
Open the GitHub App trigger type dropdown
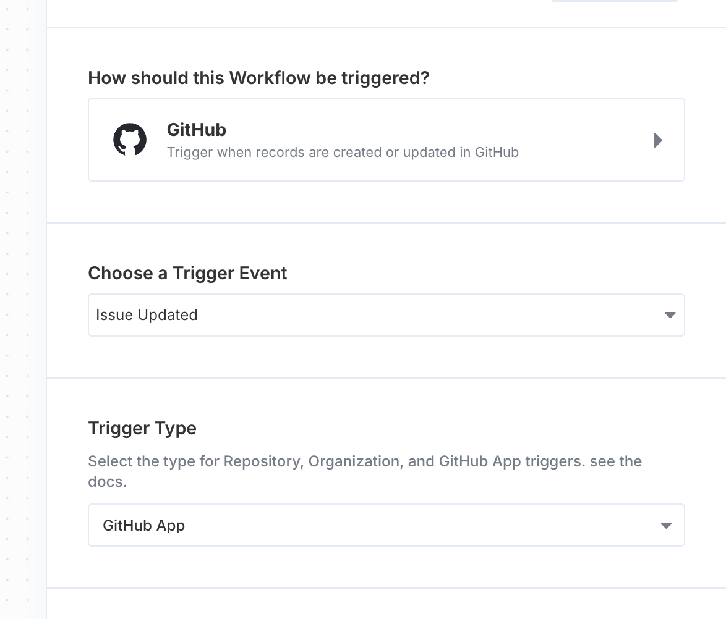coord(386,525)
